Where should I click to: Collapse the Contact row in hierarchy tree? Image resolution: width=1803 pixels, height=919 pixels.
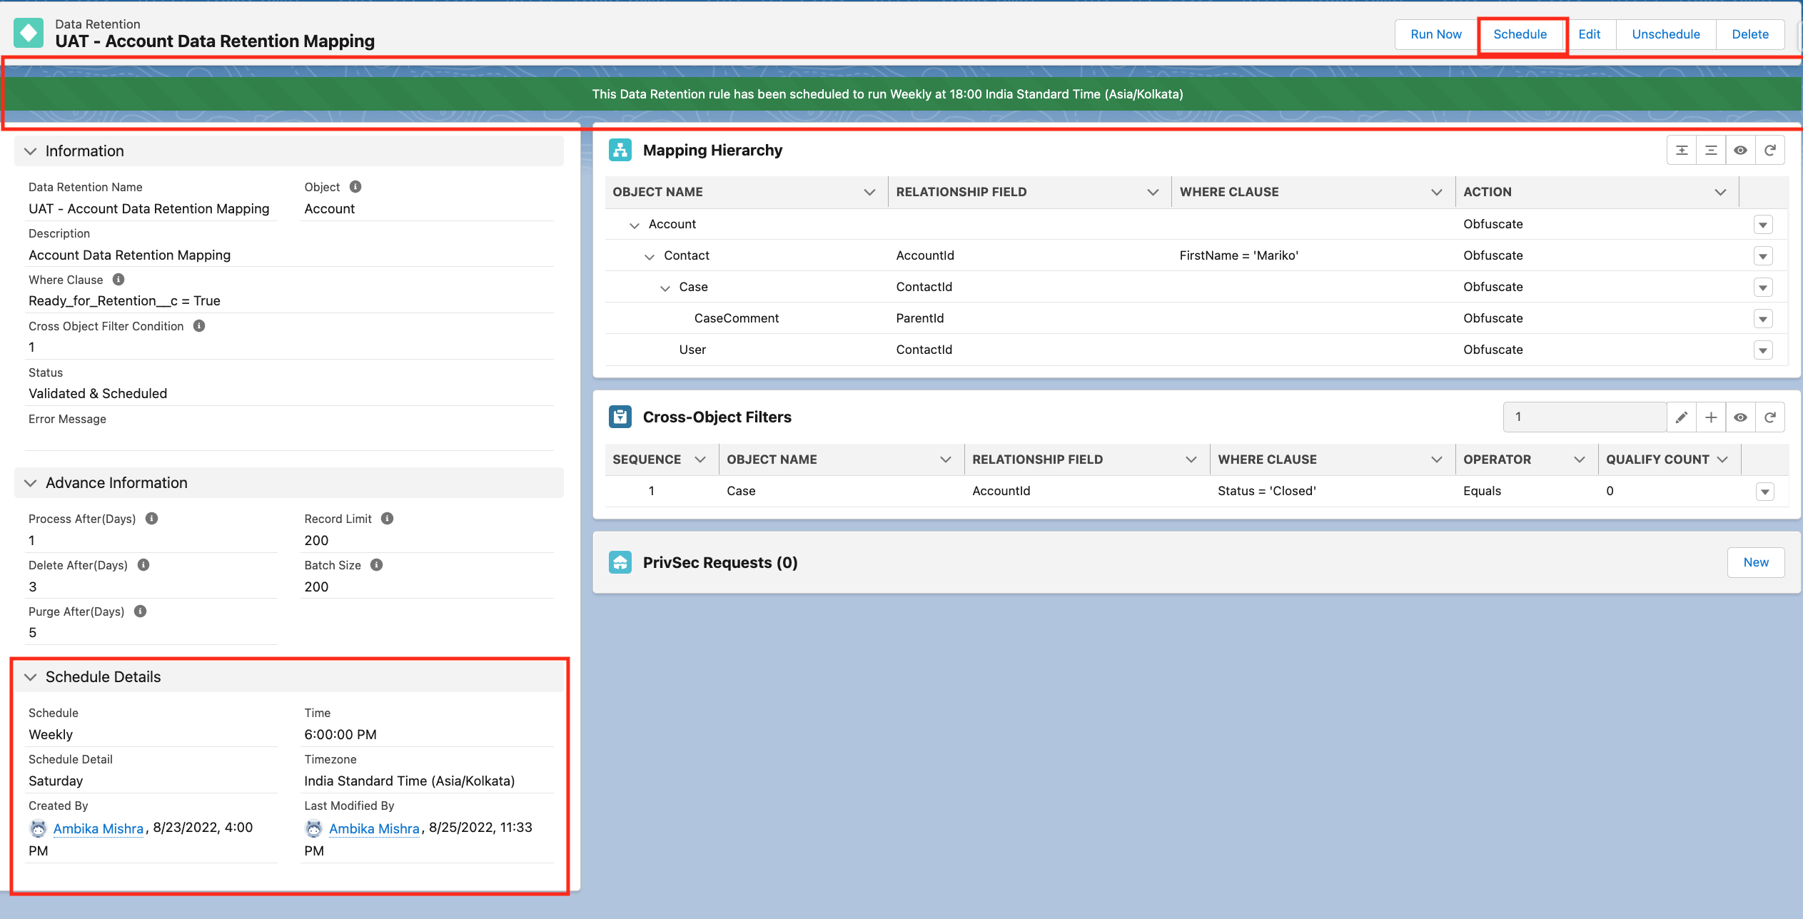click(x=650, y=256)
